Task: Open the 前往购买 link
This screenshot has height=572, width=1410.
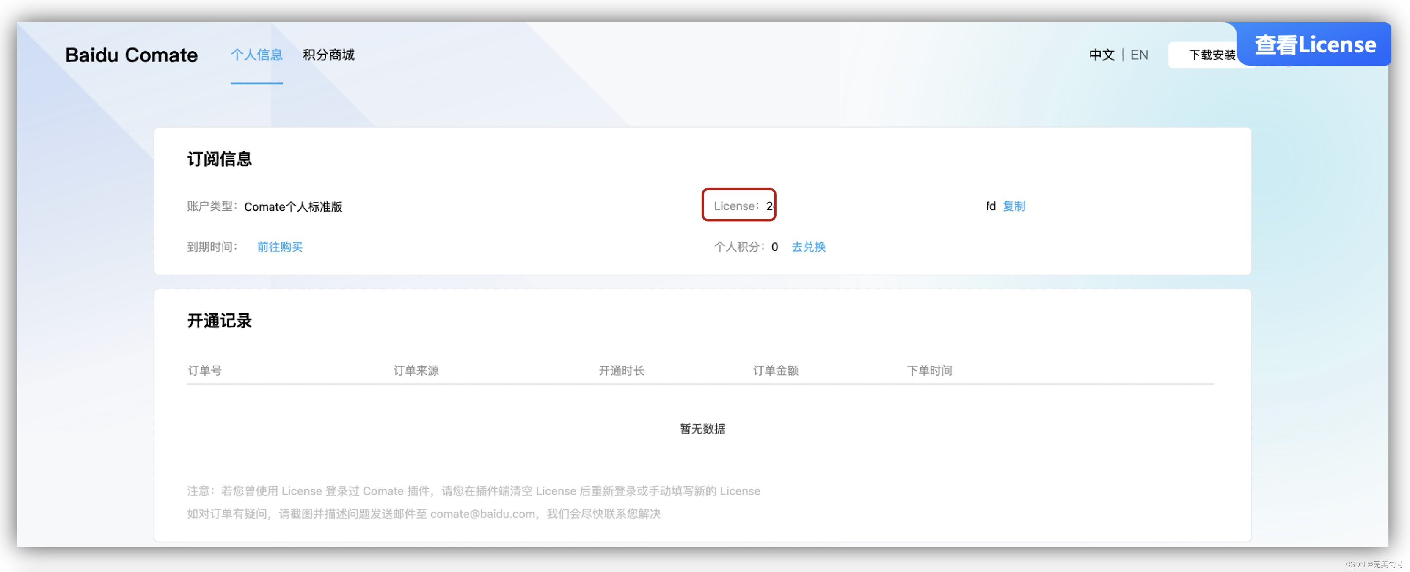Action: click(x=280, y=247)
